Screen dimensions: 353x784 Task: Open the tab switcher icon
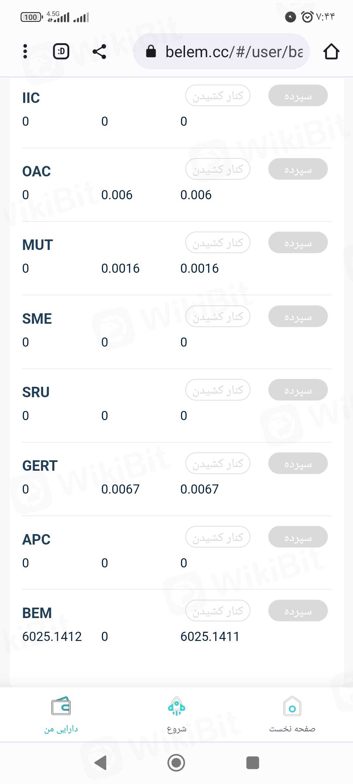[61, 52]
